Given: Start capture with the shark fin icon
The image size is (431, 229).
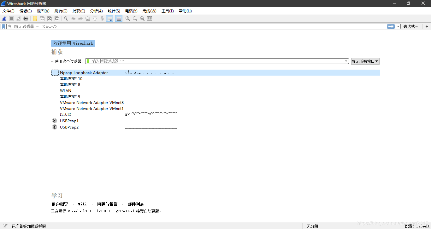Looking at the screenshot, I should tap(4, 19).
